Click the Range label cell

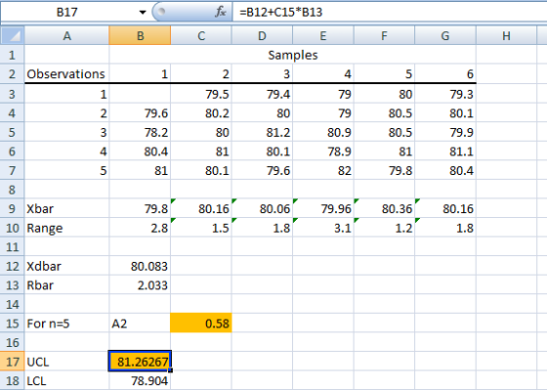click(66, 228)
